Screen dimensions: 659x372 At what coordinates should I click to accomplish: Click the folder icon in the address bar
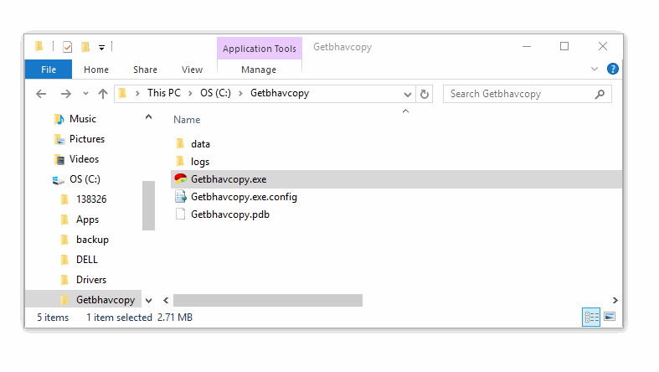click(123, 93)
